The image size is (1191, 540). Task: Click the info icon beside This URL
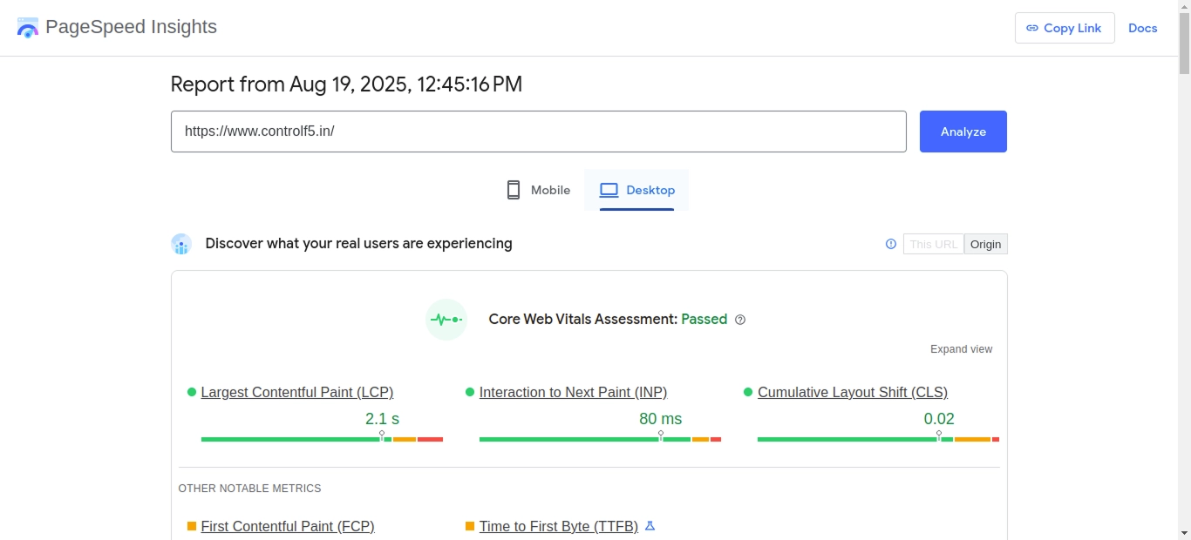click(x=890, y=244)
